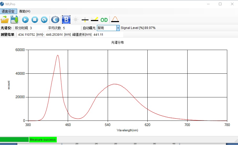
Task: Click the blue peak of the spectrum curve
Action: click(x=58, y=55)
